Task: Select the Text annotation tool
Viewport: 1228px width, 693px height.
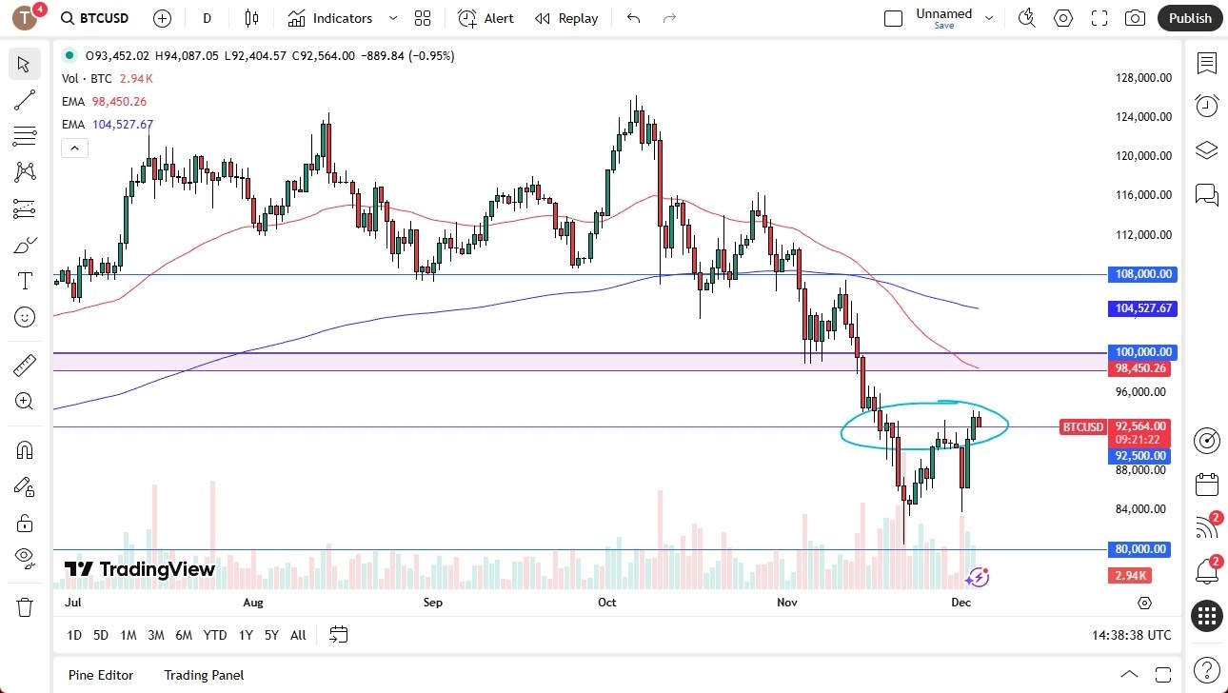Action: point(24,280)
